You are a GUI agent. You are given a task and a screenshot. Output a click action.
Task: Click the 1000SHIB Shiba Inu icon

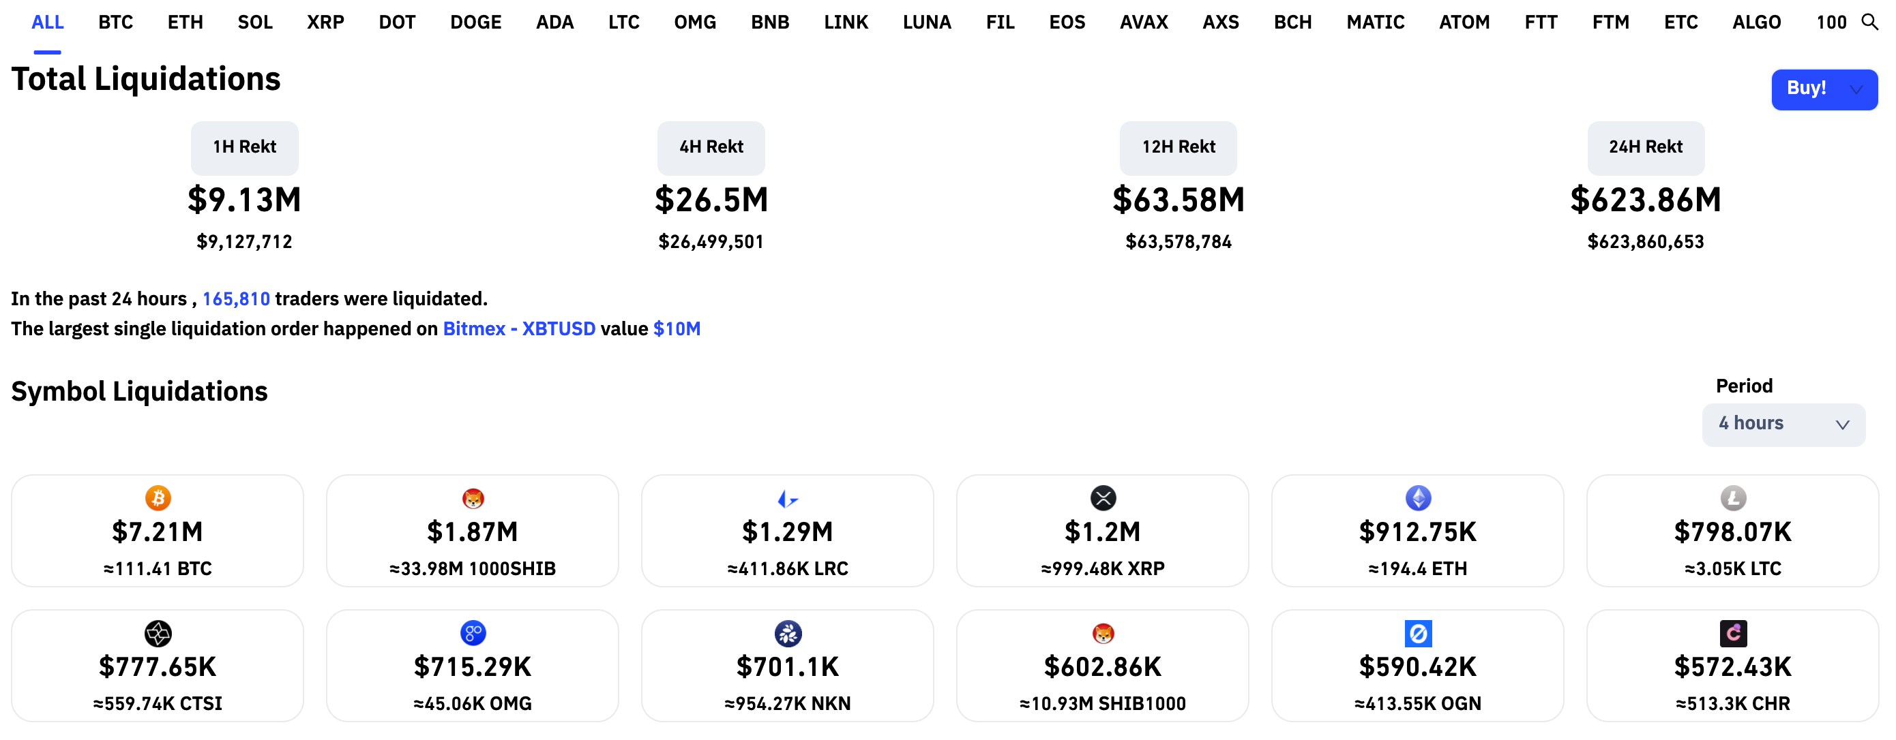coord(473,498)
